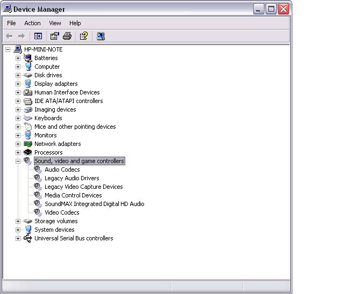The width and height of the screenshot is (344, 294).
Task: Click the Audio Codecs speaker icon
Action: pos(38,170)
